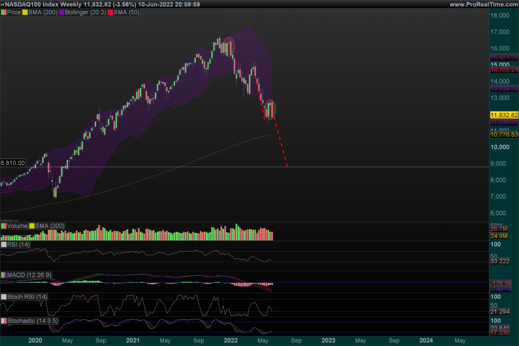Click the 6,000 price axis label
This screenshot has width=519, height=346.
[x=498, y=213]
